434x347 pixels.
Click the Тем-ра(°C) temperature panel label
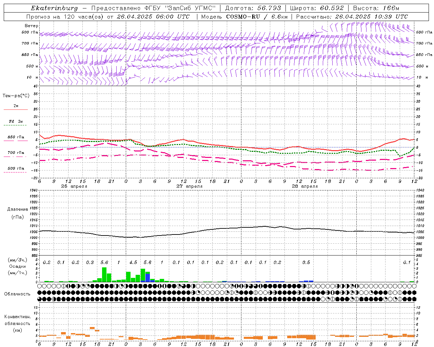point(16,96)
